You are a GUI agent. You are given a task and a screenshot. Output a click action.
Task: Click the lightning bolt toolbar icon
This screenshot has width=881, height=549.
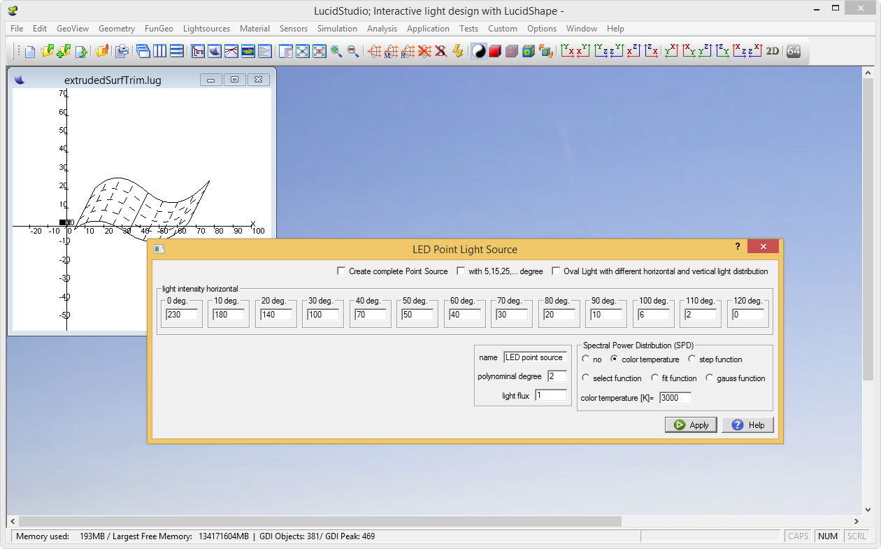(x=458, y=51)
